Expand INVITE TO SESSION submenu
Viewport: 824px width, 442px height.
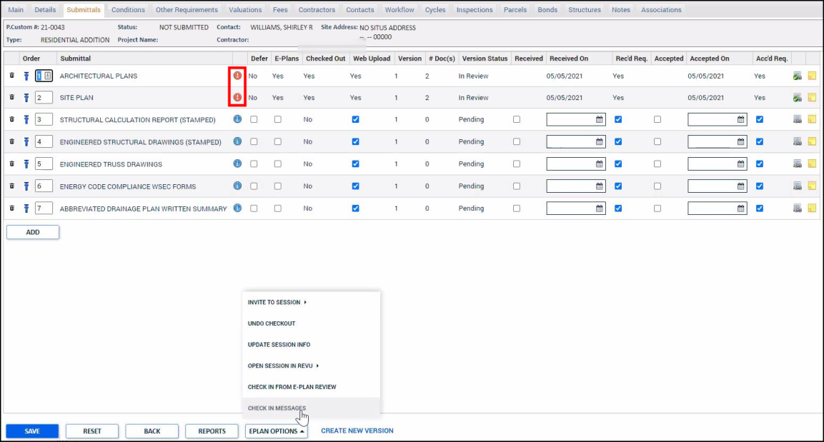point(275,302)
